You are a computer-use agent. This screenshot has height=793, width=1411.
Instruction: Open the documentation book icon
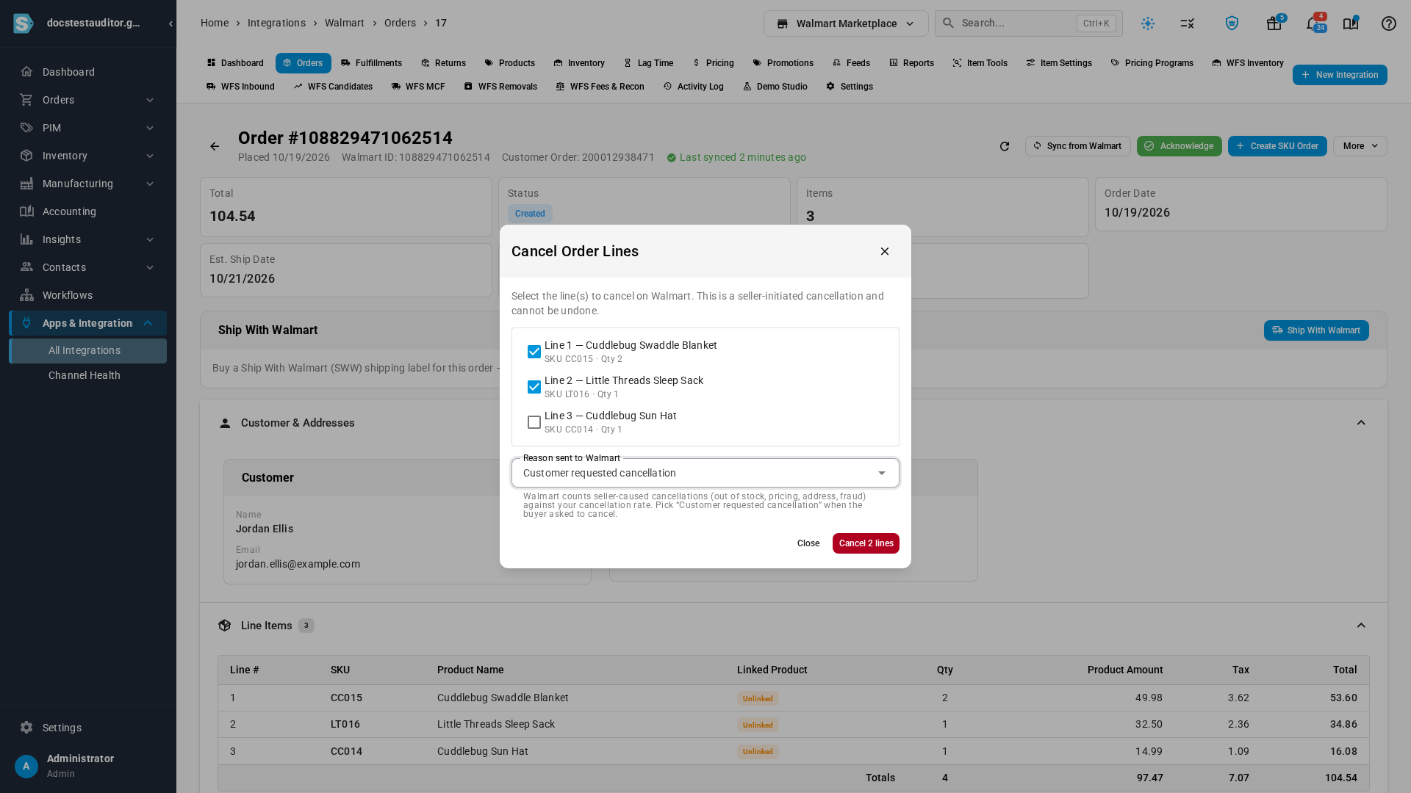tap(1351, 23)
